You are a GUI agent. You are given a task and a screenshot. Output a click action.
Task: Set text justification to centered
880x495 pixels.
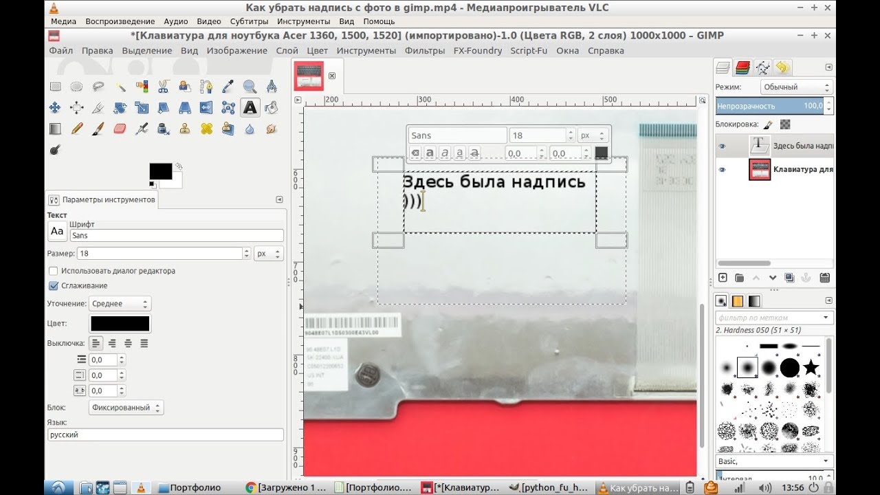[128, 343]
